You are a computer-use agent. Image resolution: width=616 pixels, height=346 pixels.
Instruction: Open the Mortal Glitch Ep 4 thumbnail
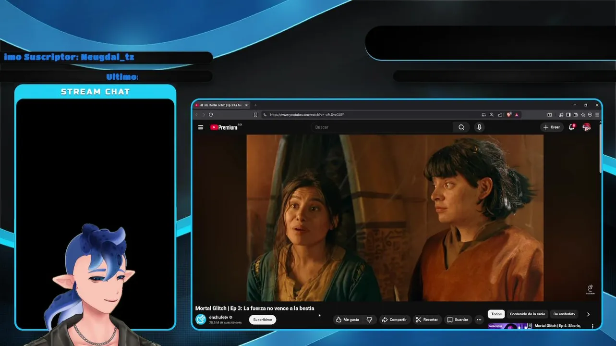tap(510, 326)
